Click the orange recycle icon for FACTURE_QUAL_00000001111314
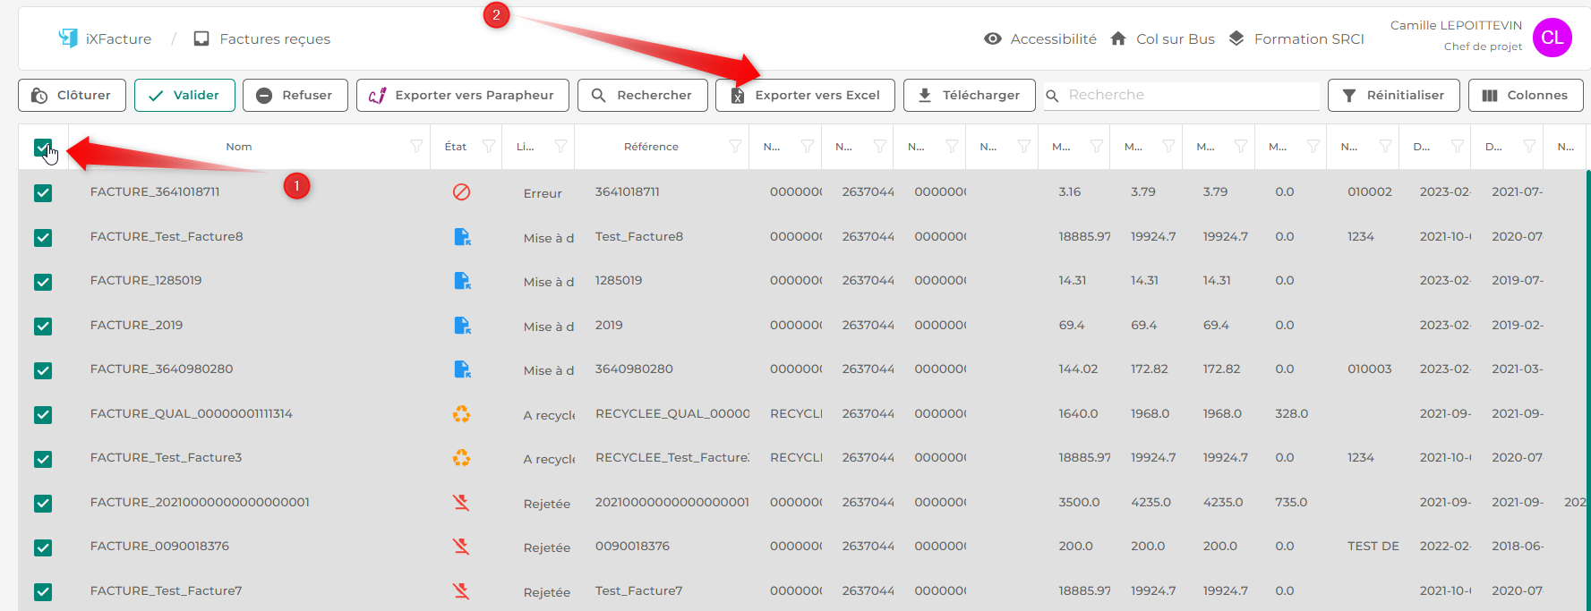The image size is (1591, 611). coord(461,414)
